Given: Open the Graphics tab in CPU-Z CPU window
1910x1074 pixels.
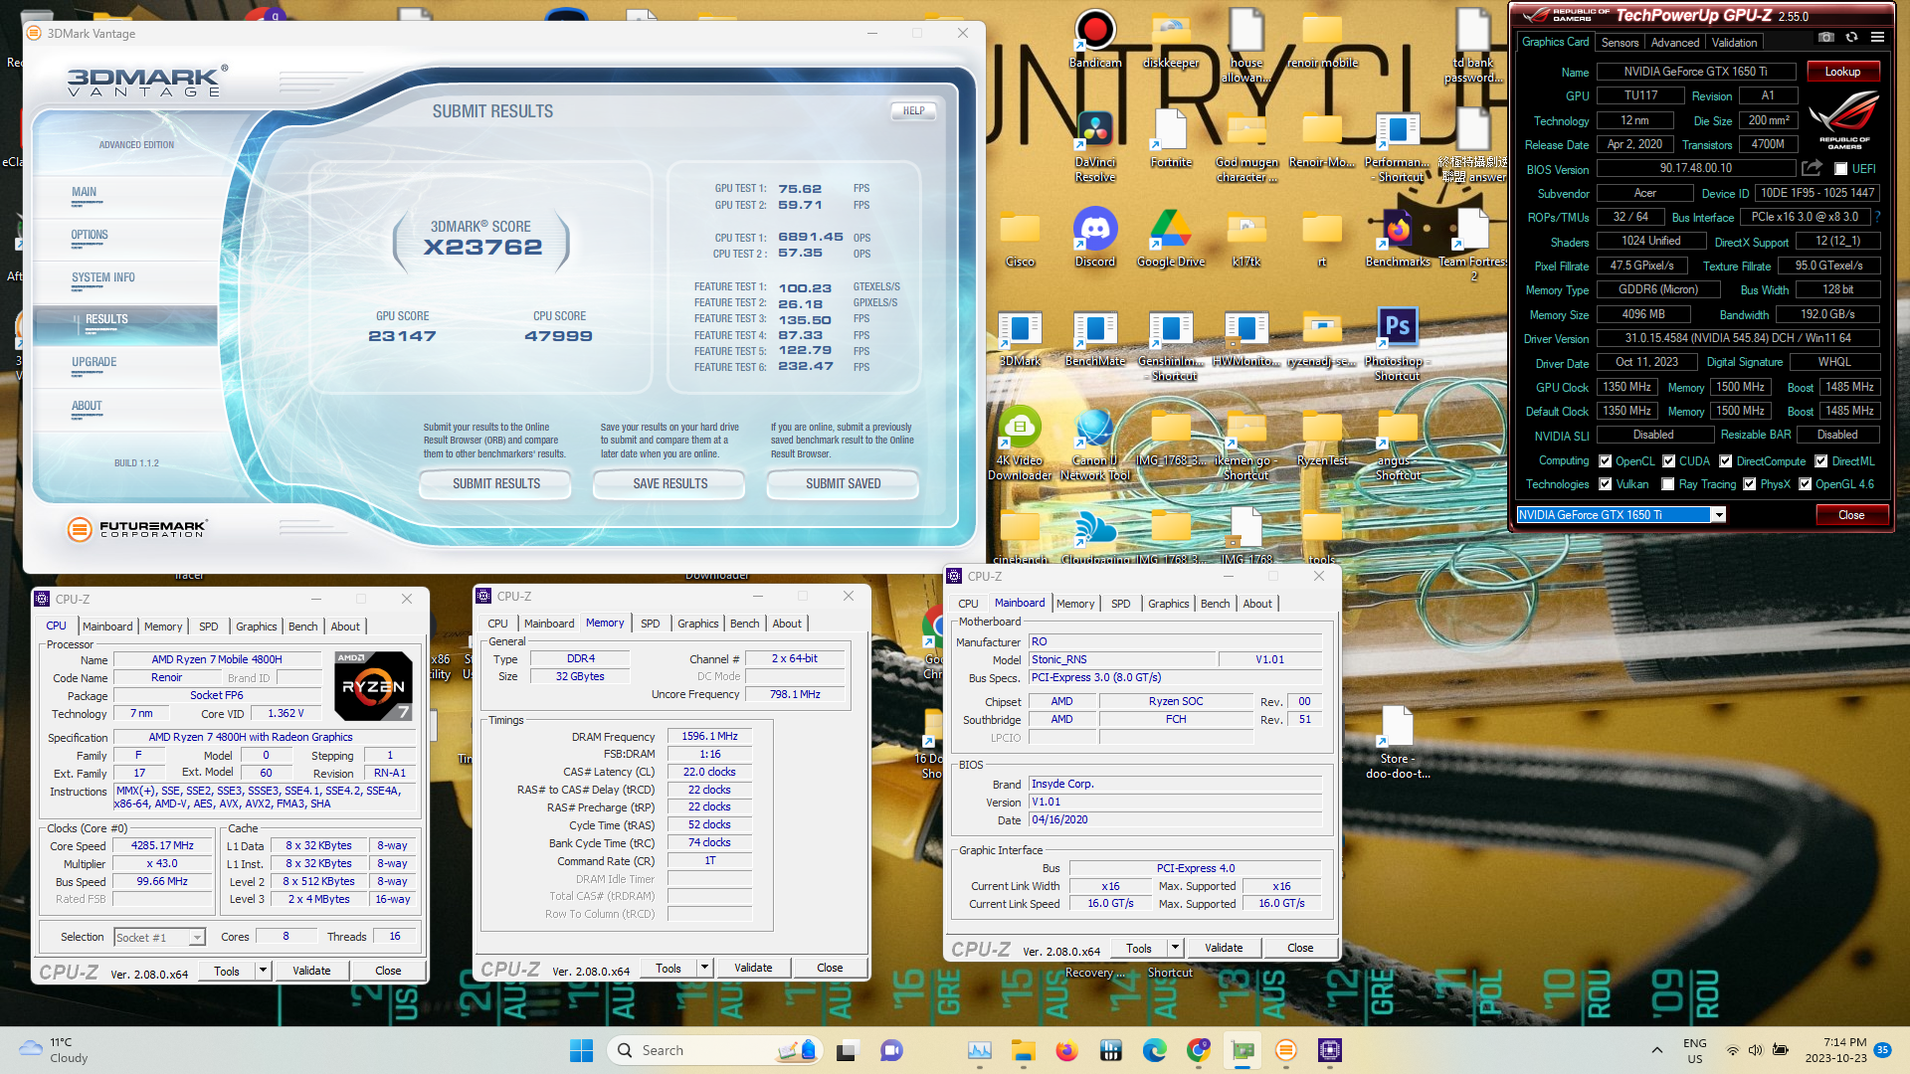Looking at the screenshot, I should pyautogui.click(x=256, y=626).
